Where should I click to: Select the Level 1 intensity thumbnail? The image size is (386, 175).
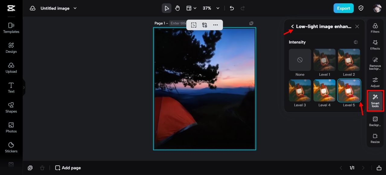[x=324, y=60]
